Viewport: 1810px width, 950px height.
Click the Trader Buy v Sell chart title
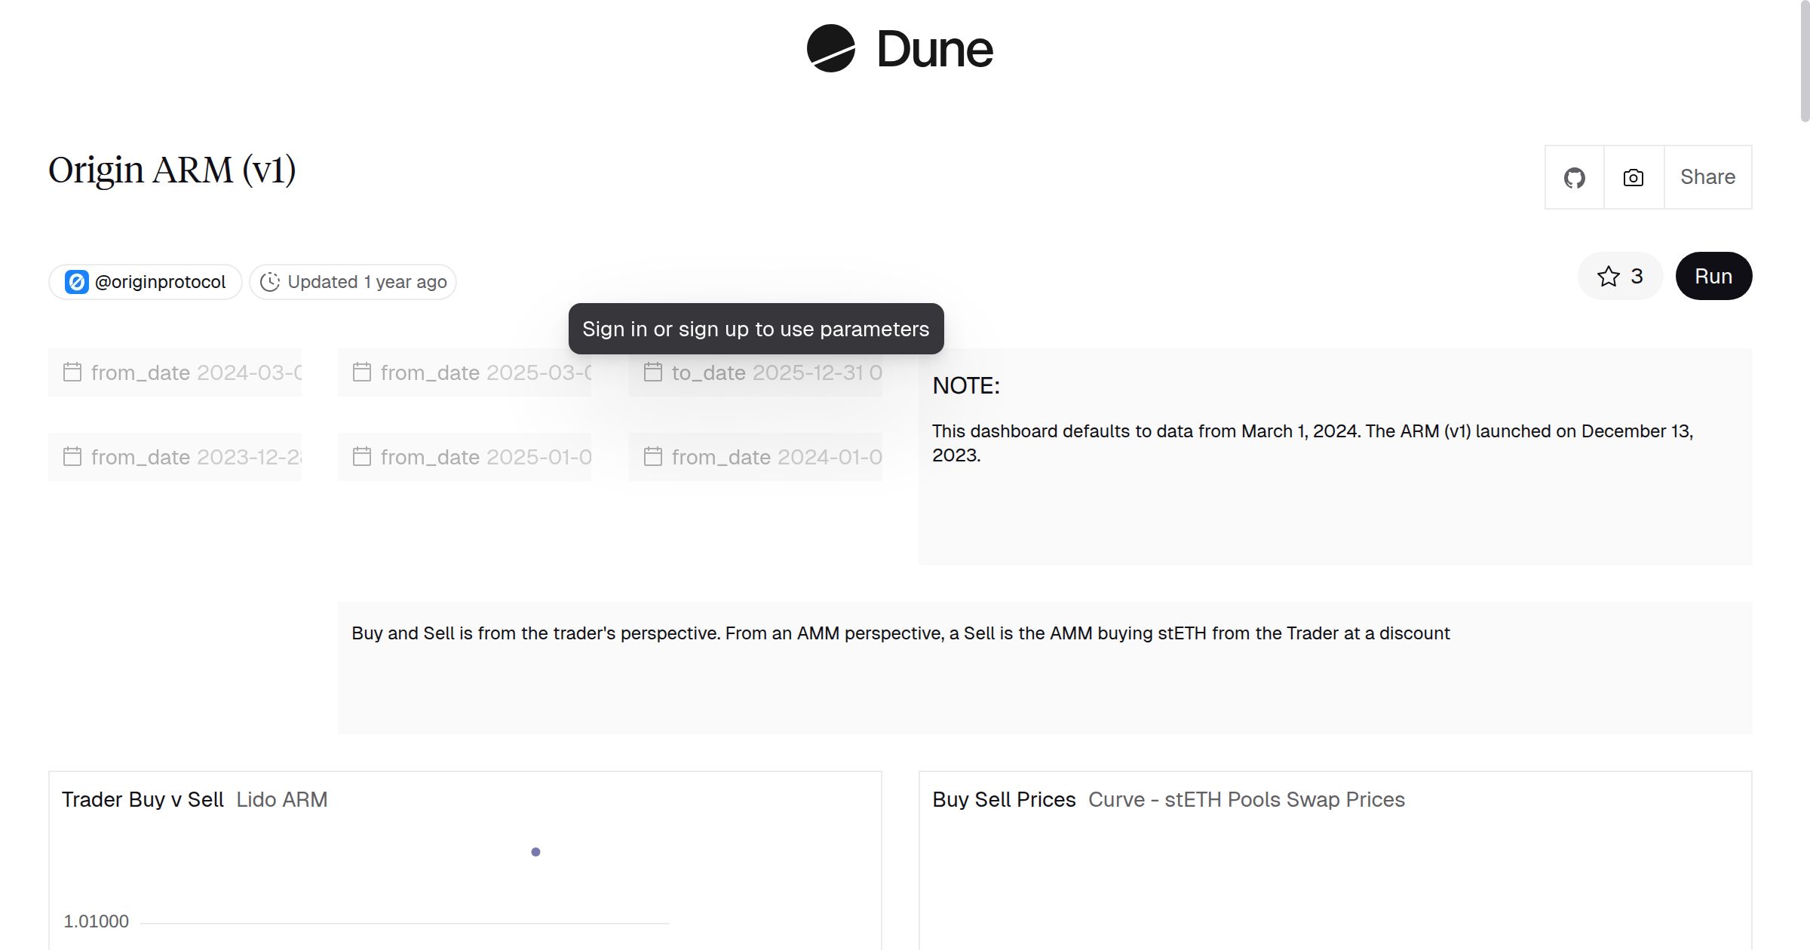pyautogui.click(x=143, y=799)
